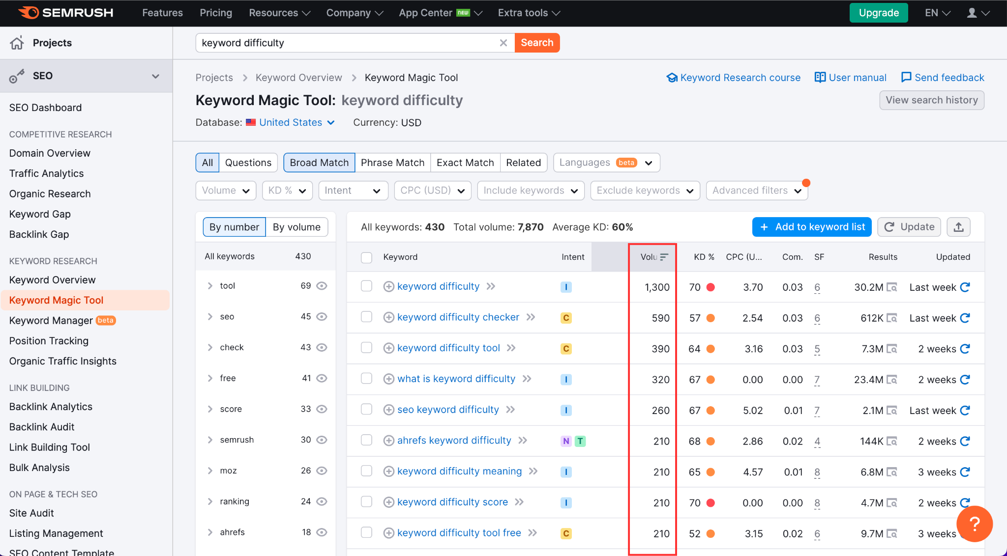This screenshot has height=556, width=1007.
Task: Check the select-all keywords checkbox
Action: point(366,257)
